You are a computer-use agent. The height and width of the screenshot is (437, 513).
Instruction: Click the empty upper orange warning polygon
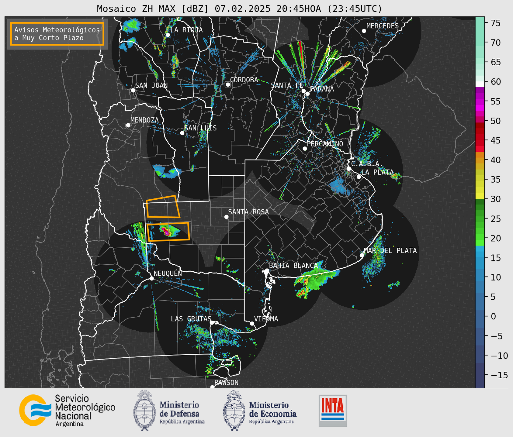[x=163, y=207]
